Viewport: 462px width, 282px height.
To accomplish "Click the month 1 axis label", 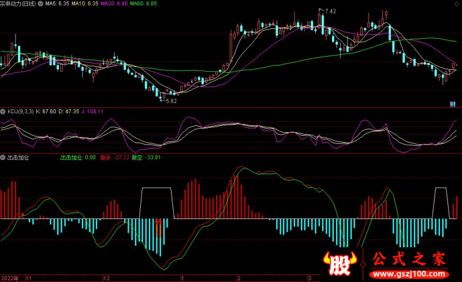I will point(182,278).
